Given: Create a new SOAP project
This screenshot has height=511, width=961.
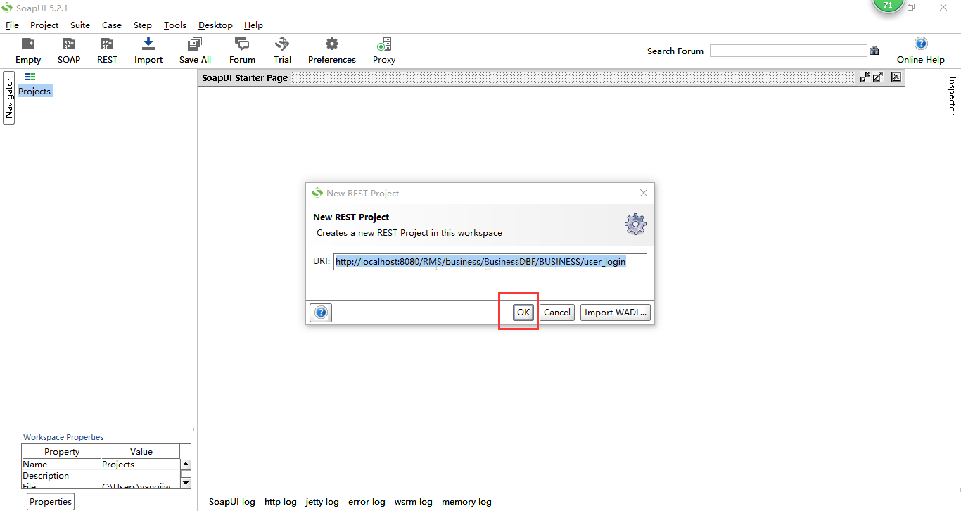Looking at the screenshot, I should click(x=69, y=51).
